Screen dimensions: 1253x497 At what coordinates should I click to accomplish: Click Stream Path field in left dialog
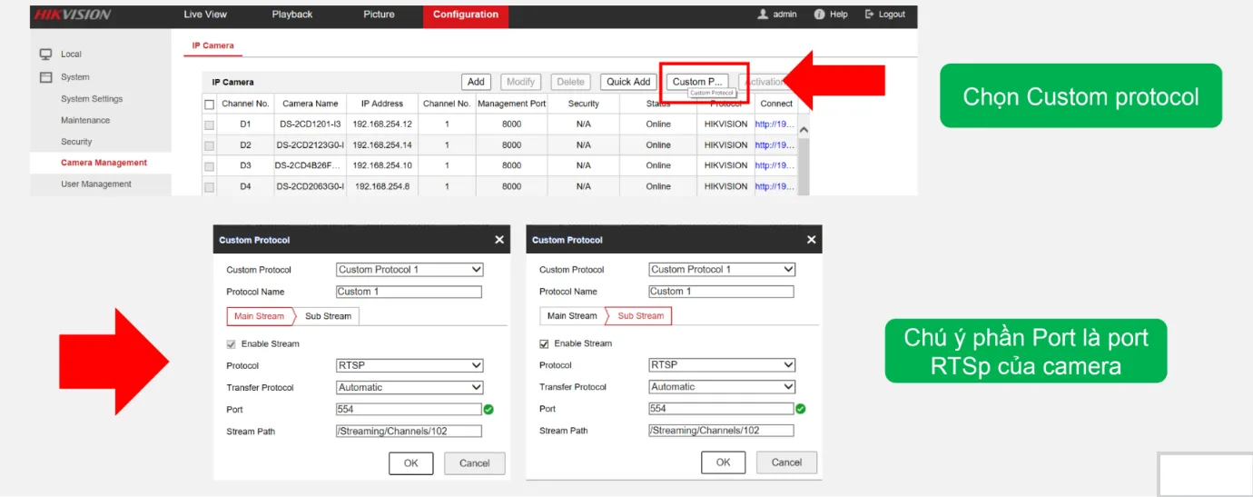pos(409,432)
